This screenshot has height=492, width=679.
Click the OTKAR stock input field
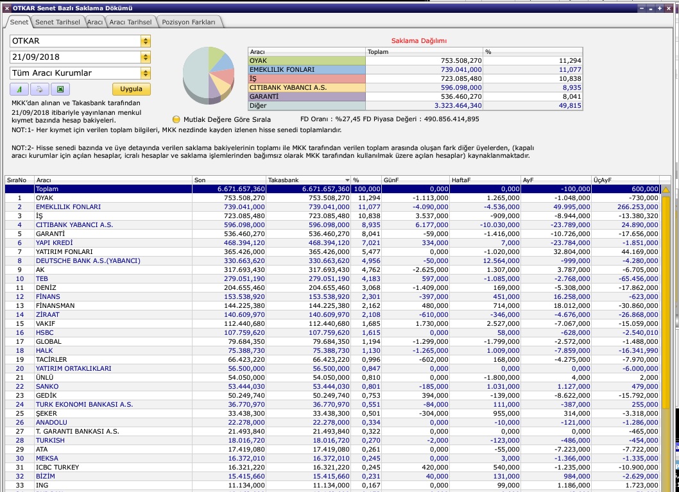tap(75, 41)
